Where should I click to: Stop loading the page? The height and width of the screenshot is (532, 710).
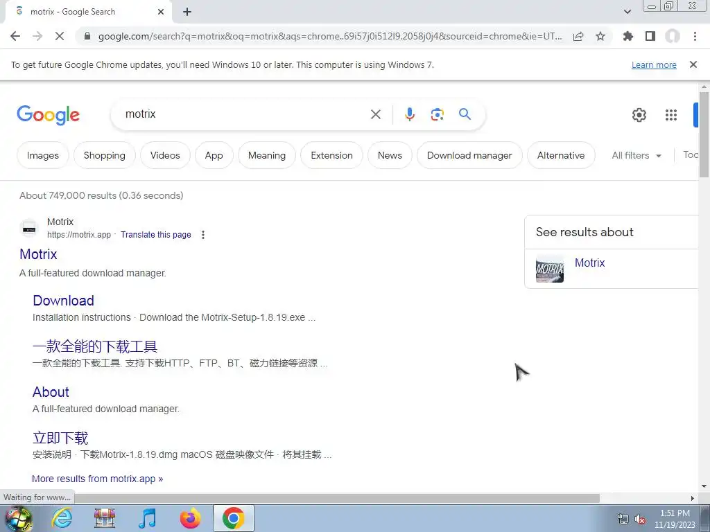click(x=60, y=36)
